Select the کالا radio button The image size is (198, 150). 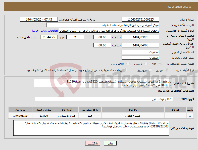pyautogui.click(x=160, y=64)
